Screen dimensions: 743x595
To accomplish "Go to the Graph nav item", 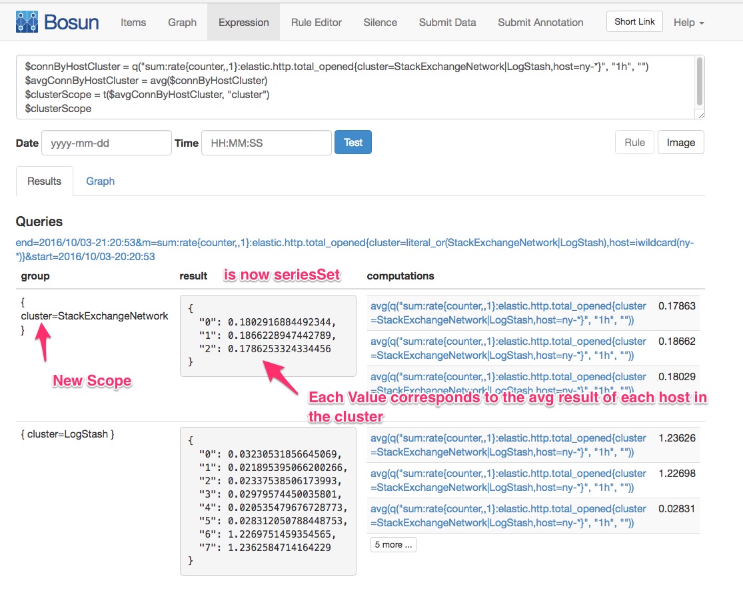I will click(182, 22).
